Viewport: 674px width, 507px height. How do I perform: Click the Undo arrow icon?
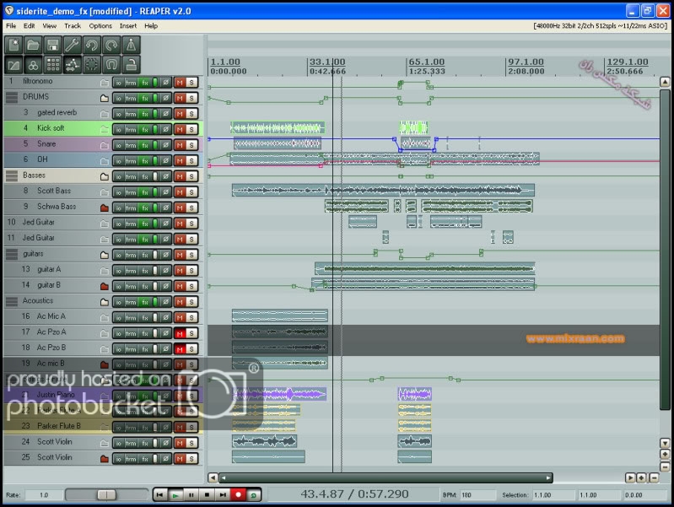point(92,45)
